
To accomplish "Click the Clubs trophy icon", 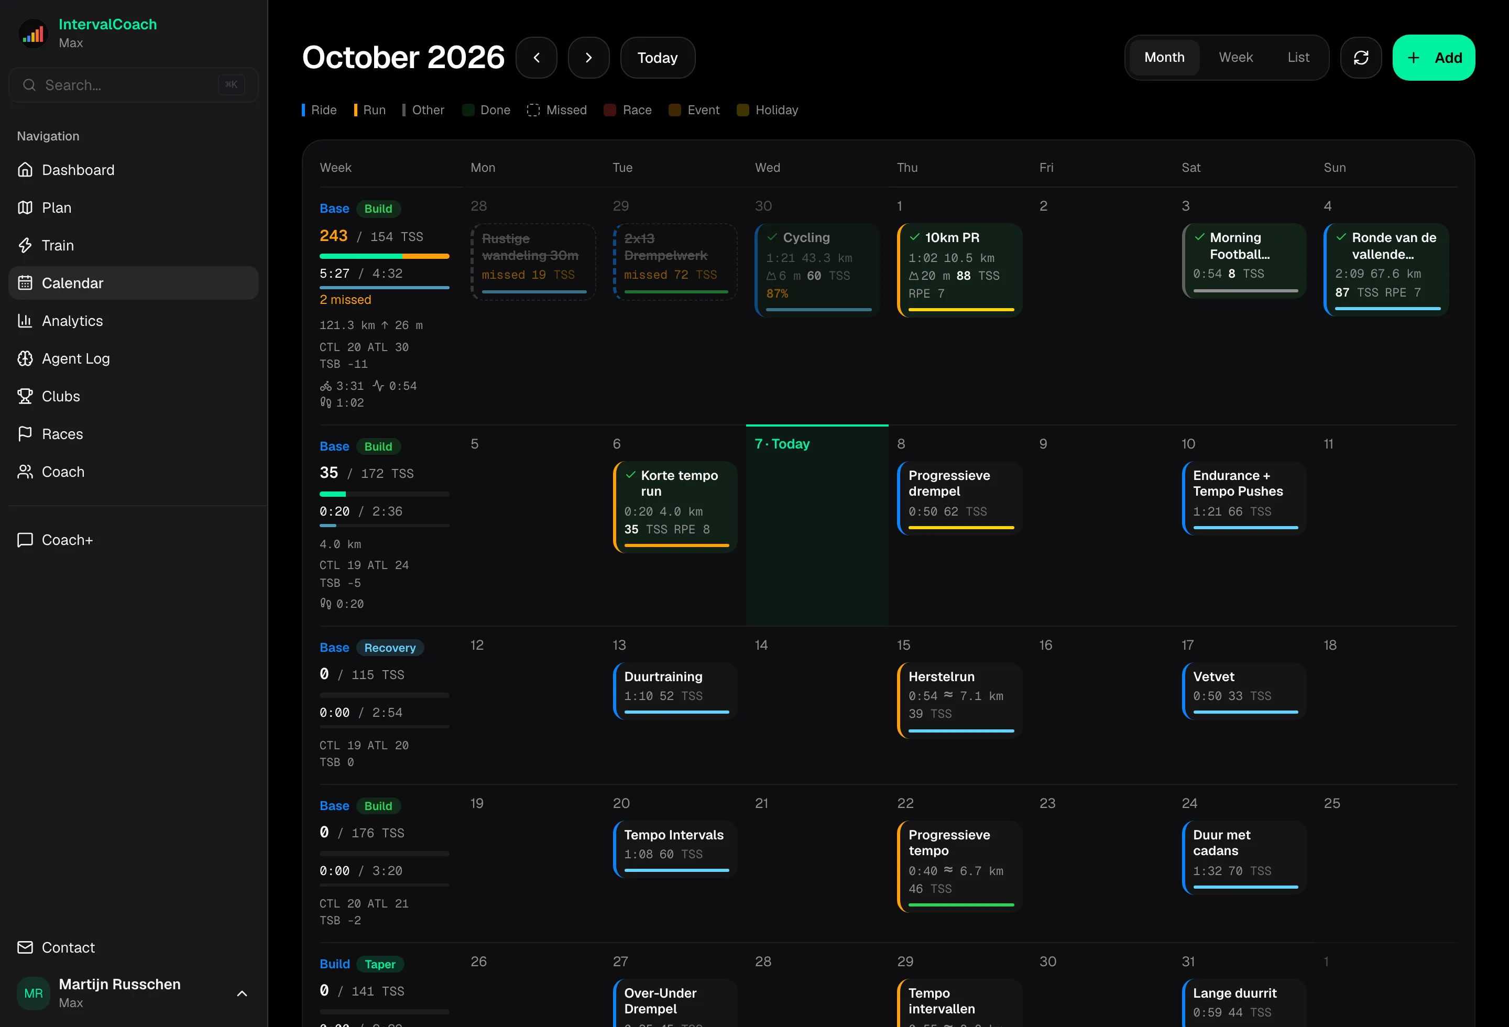I will (x=25, y=396).
